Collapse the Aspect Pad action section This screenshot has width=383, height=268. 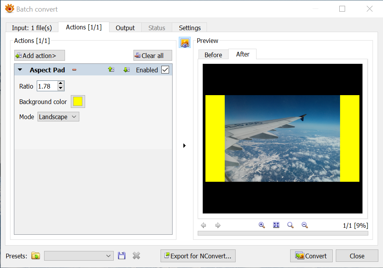pyautogui.click(x=20, y=70)
